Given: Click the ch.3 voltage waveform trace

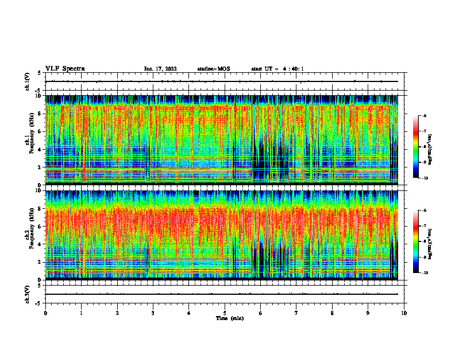Looking at the screenshot, I should pos(222,294).
